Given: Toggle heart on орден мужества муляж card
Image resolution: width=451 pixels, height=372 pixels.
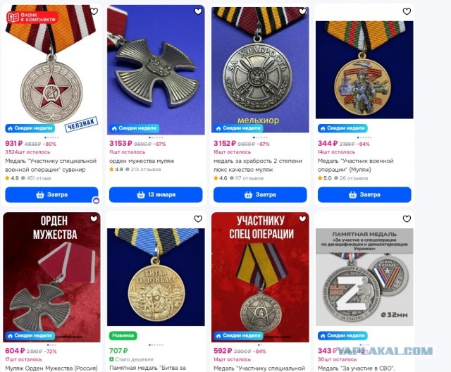Looking at the screenshot, I should pyautogui.click(x=198, y=11).
